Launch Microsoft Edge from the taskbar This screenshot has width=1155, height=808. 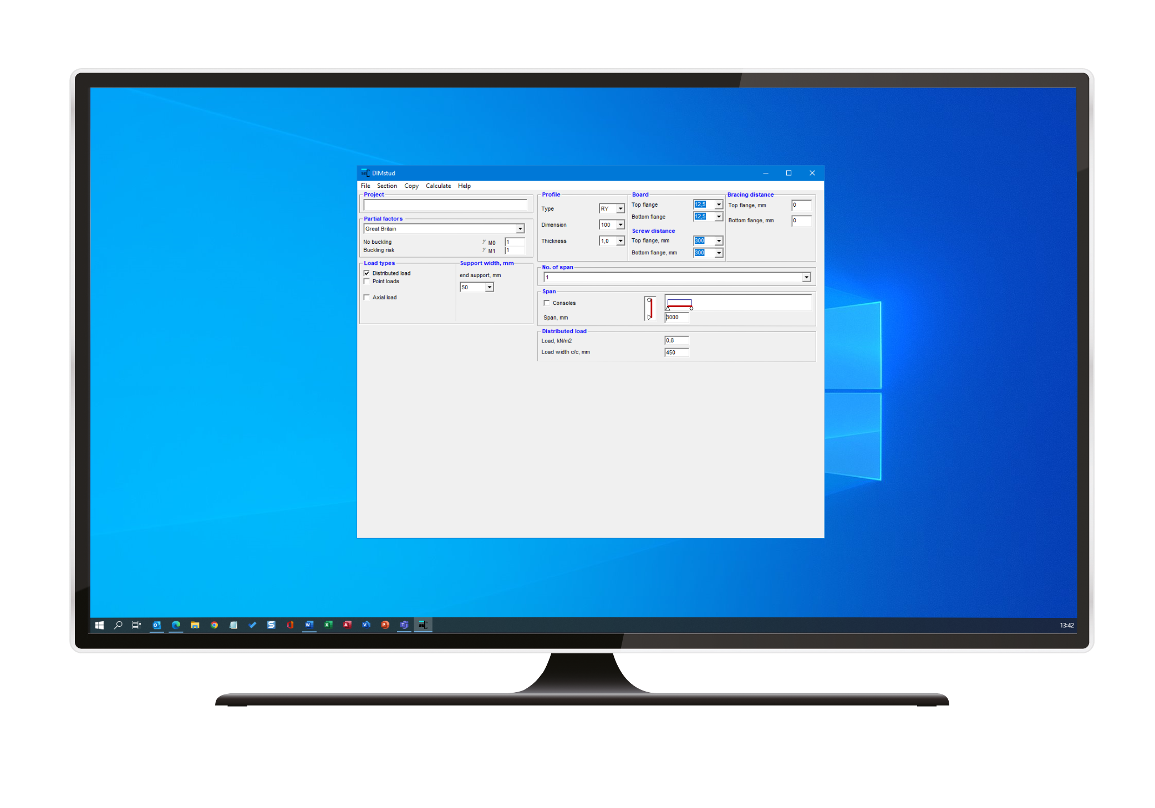[176, 625]
